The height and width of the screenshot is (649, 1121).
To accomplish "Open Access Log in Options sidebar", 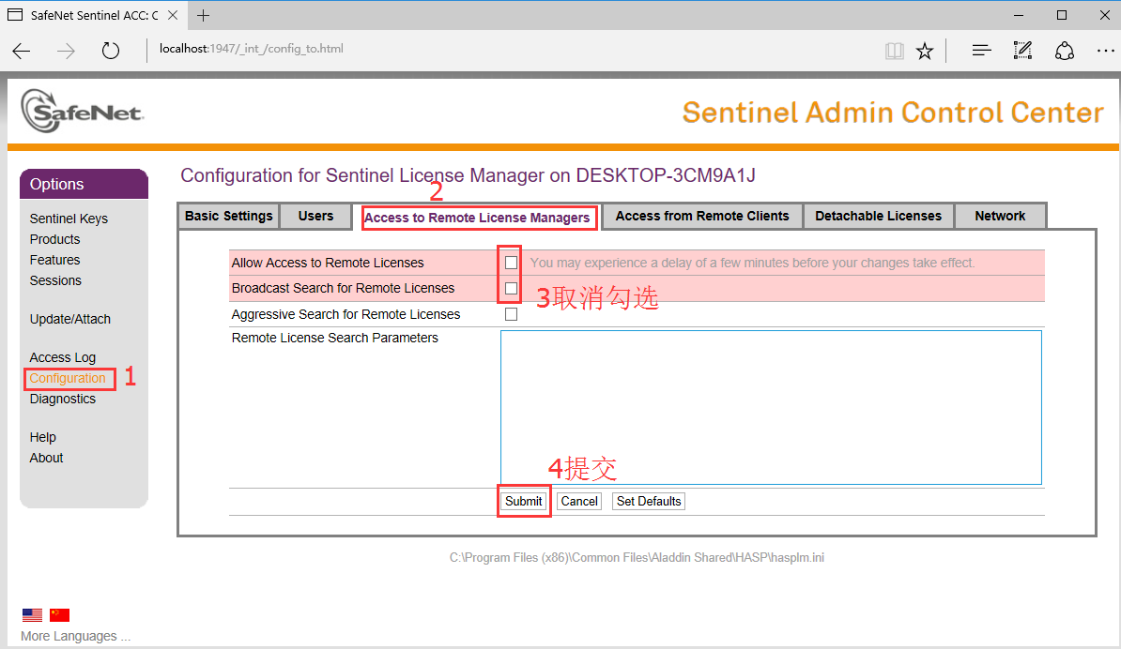I will click(x=63, y=357).
